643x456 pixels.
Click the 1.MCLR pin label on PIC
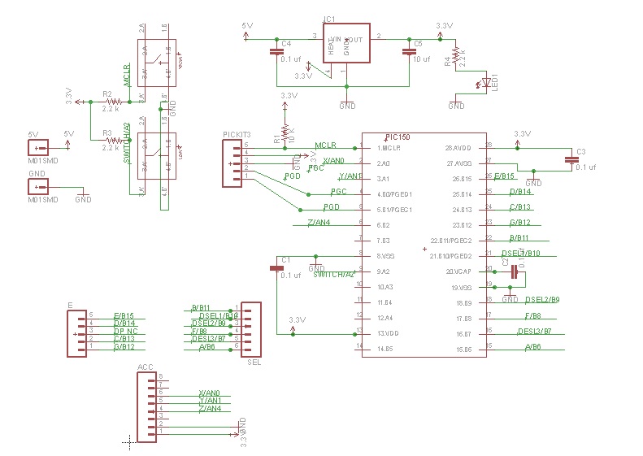click(389, 148)
